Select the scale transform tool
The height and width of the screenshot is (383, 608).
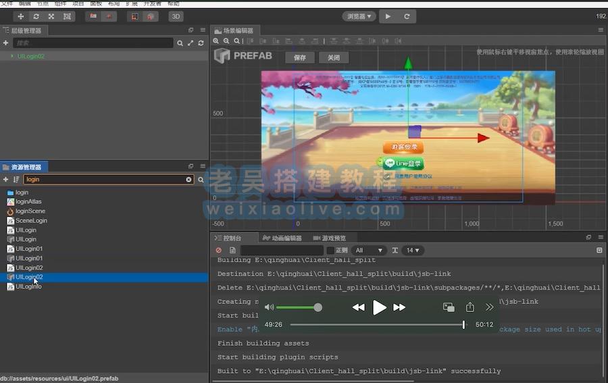(51, 16)
